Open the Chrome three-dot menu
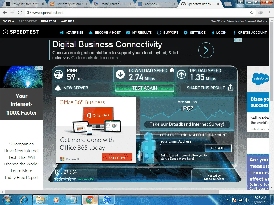Screen dimensions: 274x205 (x=269, y=13)
